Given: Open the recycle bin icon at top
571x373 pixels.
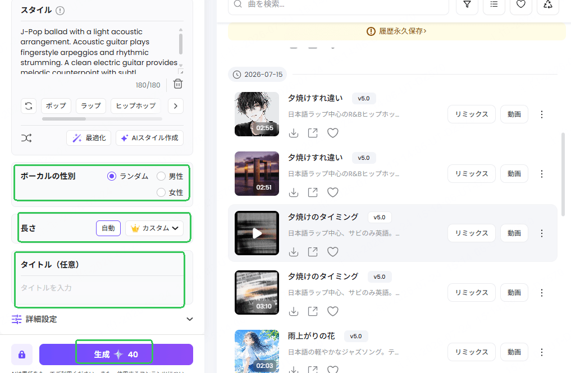Looking at the screenshot, I should [547, 4].
